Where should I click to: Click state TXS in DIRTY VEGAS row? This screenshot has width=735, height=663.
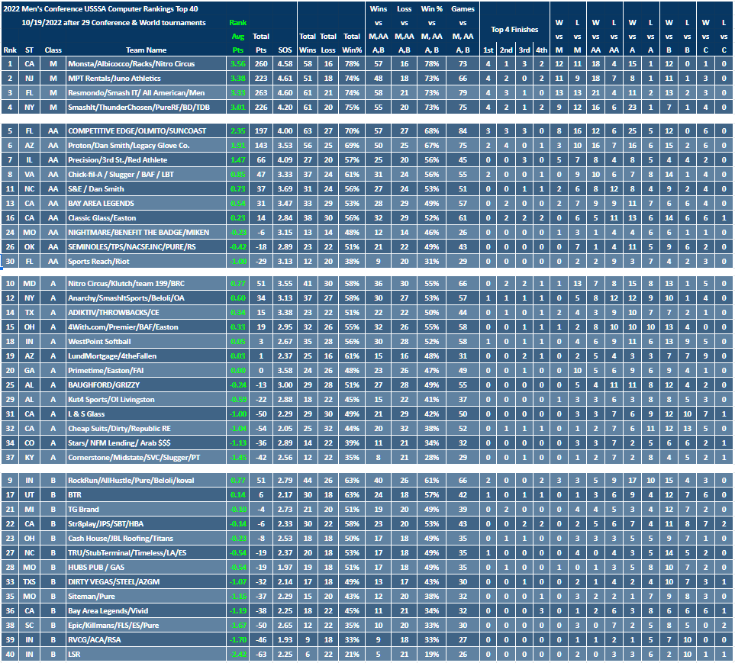(30, 582)
